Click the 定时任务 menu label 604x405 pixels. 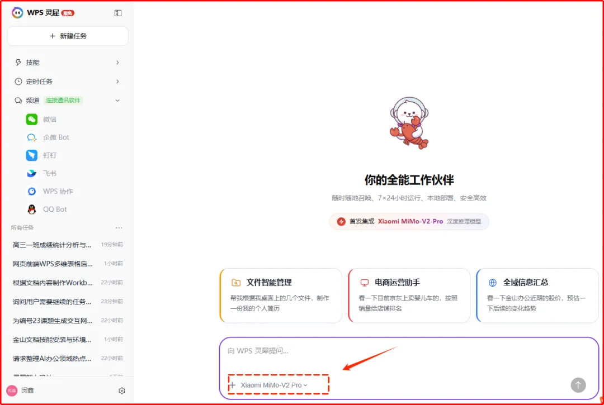click(39, 82)
